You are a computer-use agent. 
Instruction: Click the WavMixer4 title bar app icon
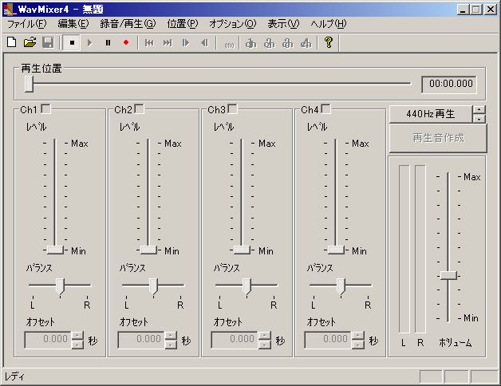point(9,9)
